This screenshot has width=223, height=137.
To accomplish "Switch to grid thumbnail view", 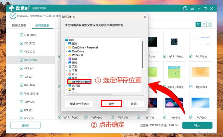I will 198,24.
